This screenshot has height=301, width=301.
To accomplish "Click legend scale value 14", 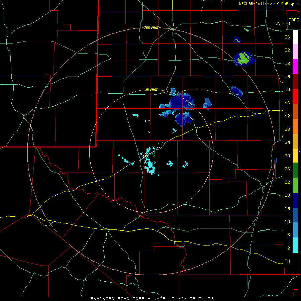I will pos(287,208).
